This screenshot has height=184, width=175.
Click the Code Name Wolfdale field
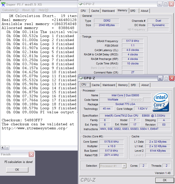pos(113,100)
